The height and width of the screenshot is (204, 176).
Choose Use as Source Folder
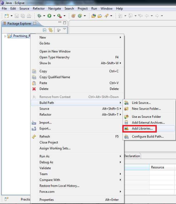[x=149, y=117]
